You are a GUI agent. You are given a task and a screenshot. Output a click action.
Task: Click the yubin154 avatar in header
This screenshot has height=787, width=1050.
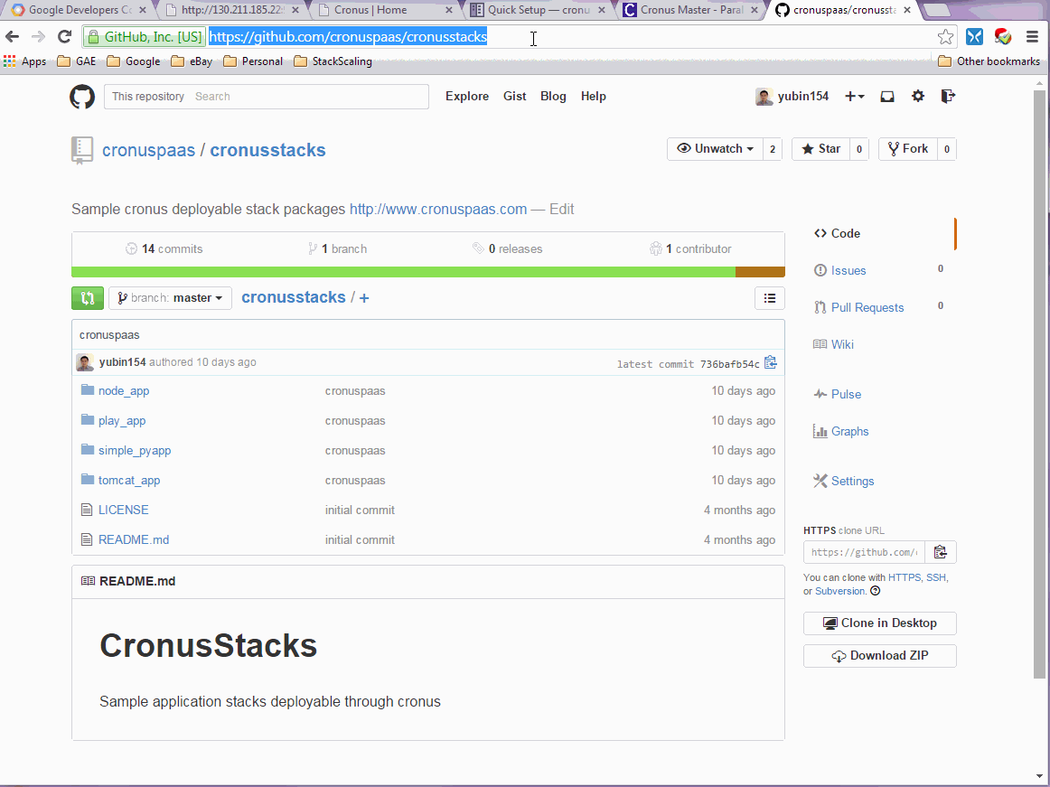764,97
